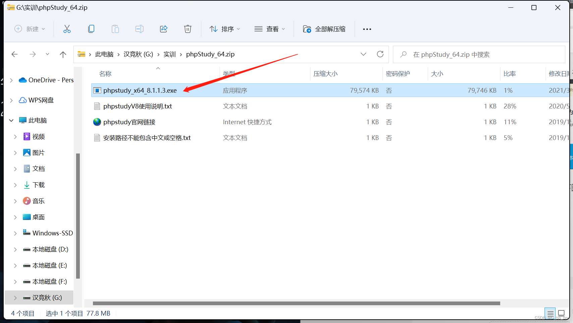The height and width of the screenshot is (323, 573).
Task: Click the Paste icon in the toolbar
Action: pyautogui.click(x=115, y=29)
